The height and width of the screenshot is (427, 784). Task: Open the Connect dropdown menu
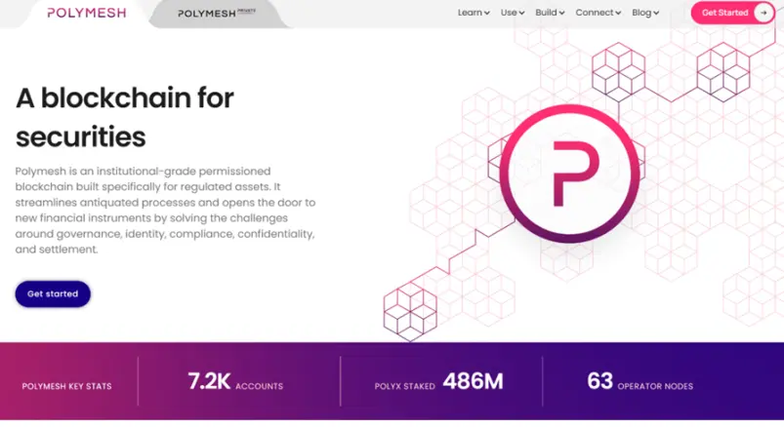[598, 13]
